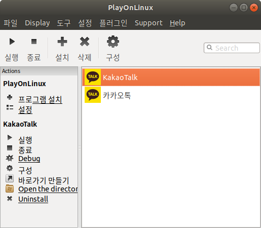Click the Uninstall link

(33, 199)
